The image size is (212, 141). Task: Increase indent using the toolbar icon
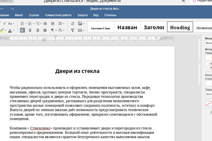[52, 23]
